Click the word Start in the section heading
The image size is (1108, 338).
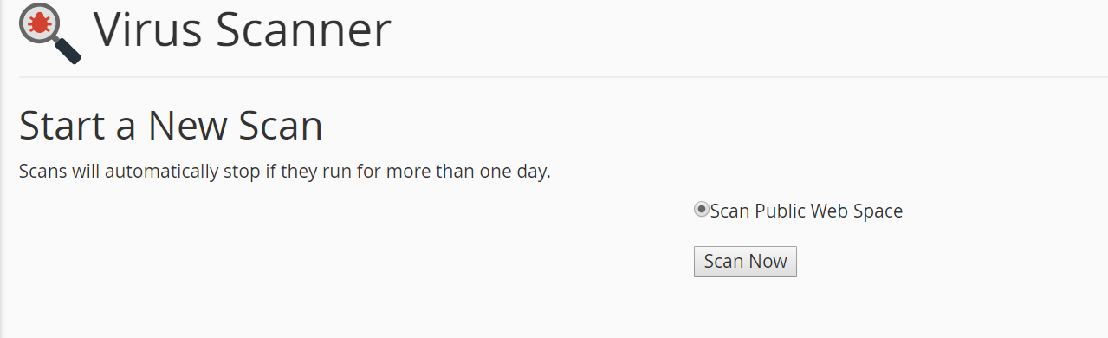pos(62,126)
